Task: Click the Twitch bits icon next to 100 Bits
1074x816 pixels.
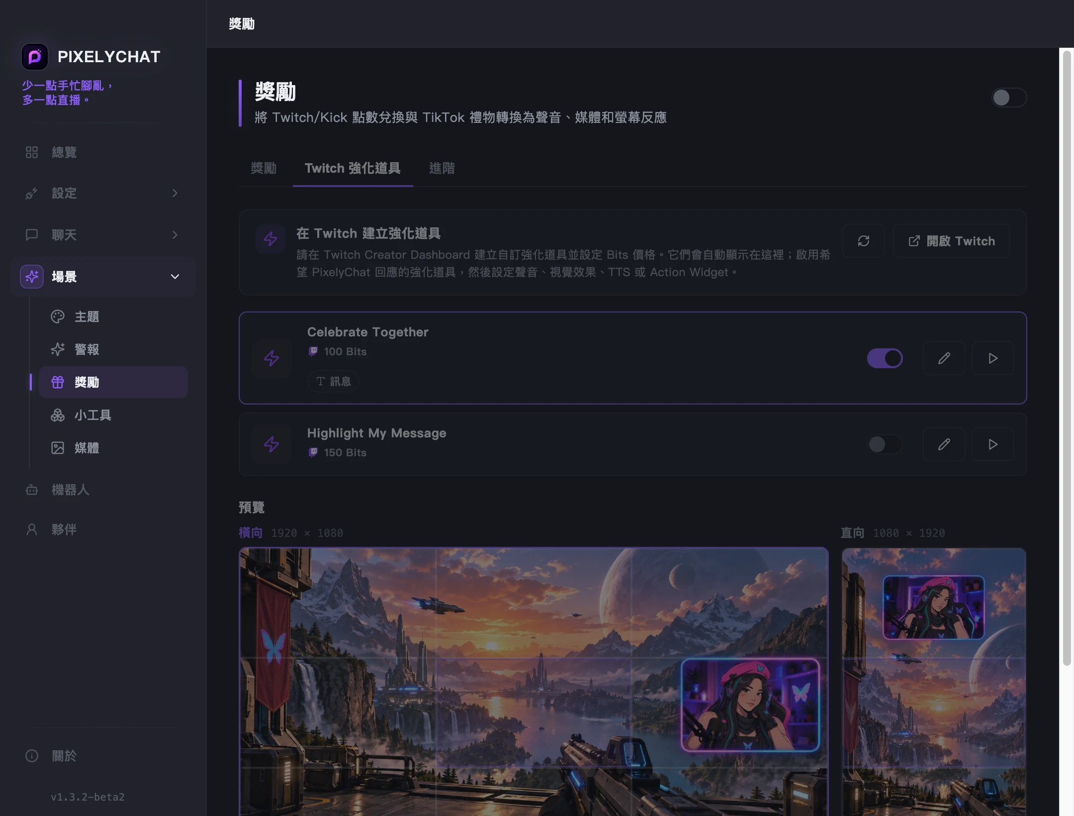Action: (x=313, y=352)
